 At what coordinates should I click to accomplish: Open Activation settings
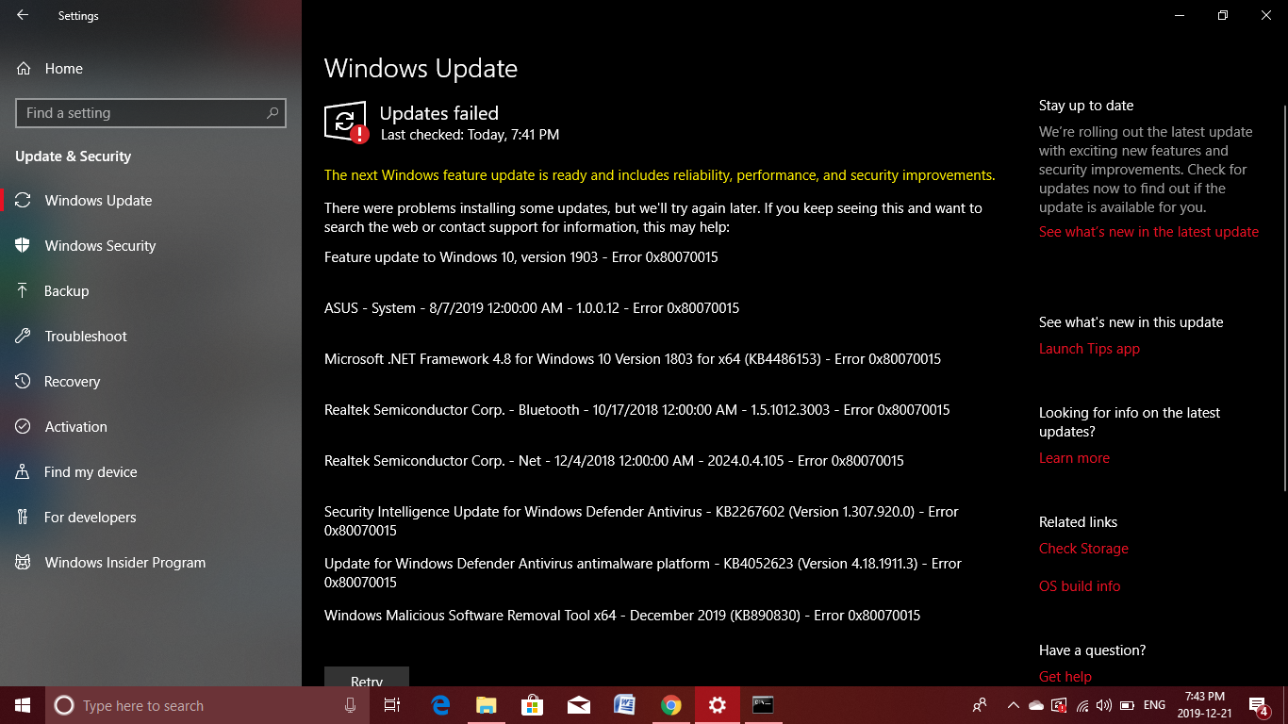[151, 427]
